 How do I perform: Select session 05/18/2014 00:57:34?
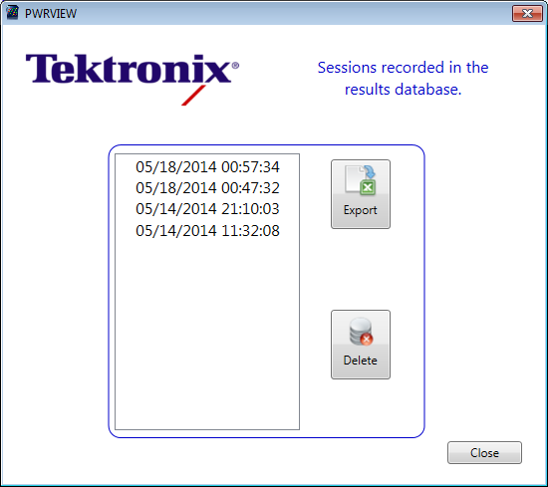coord(207,167)
